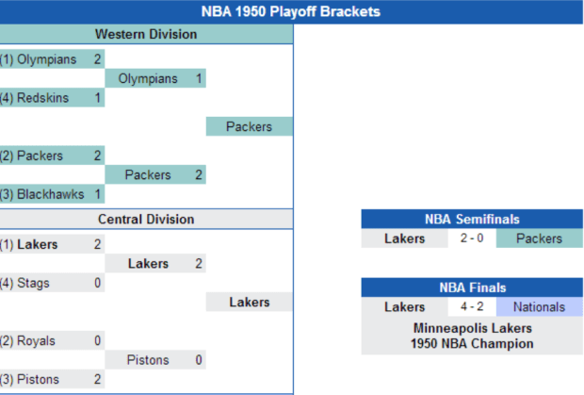Select the Western Division winner Packers cell
Image resolution: width=584 pixels, height=395 pixels.
click(x=250, y=126)
